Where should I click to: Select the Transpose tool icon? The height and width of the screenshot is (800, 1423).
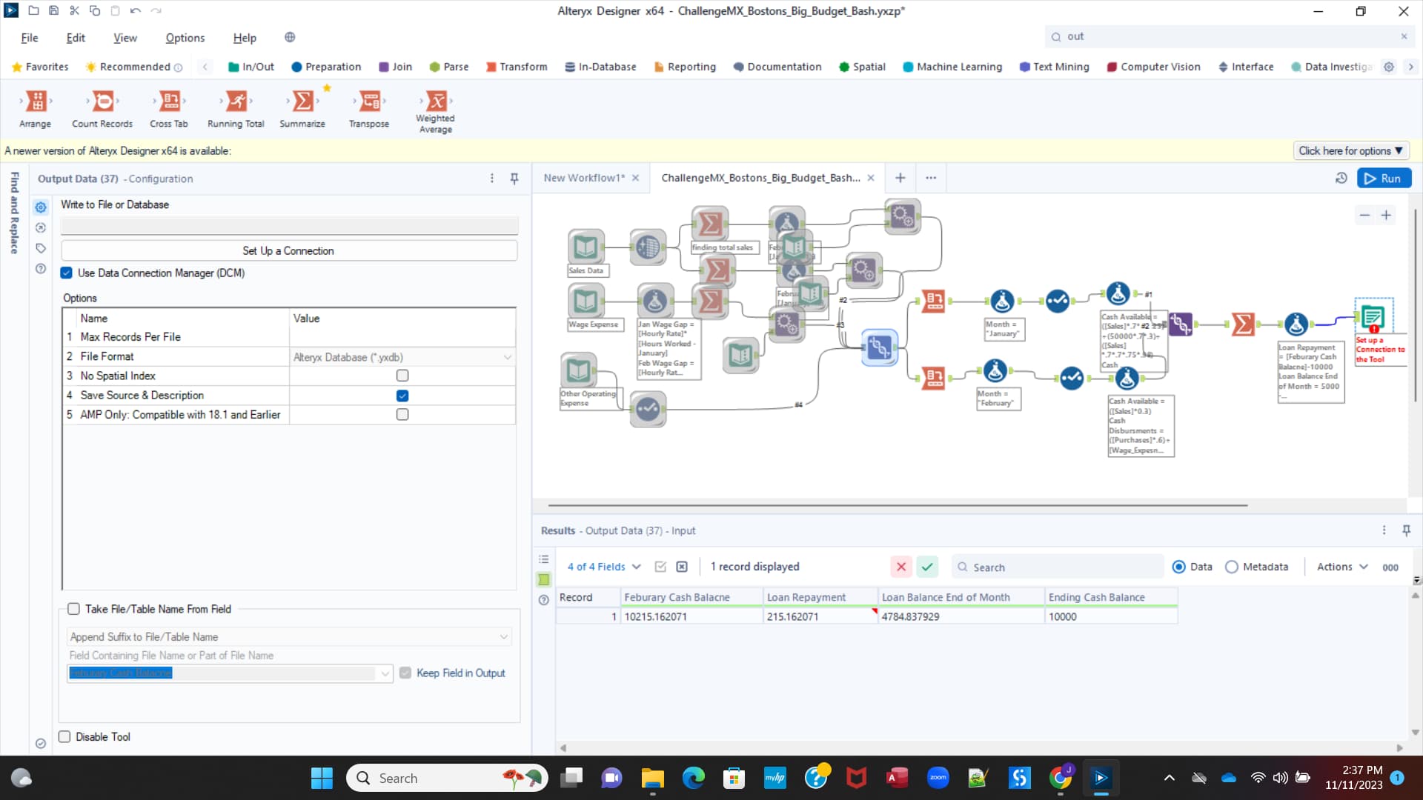click(369, 101)
